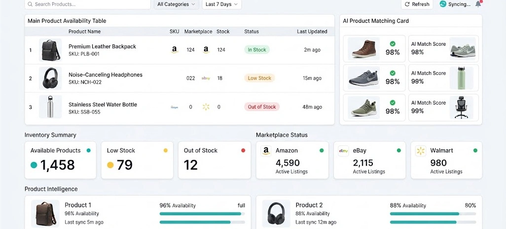Click green status dot on Amazon card

[322, 150]
